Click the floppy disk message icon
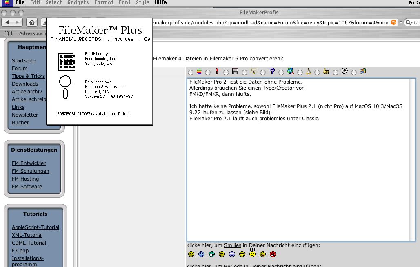This screenshot has width=420, height=267. 235,71
